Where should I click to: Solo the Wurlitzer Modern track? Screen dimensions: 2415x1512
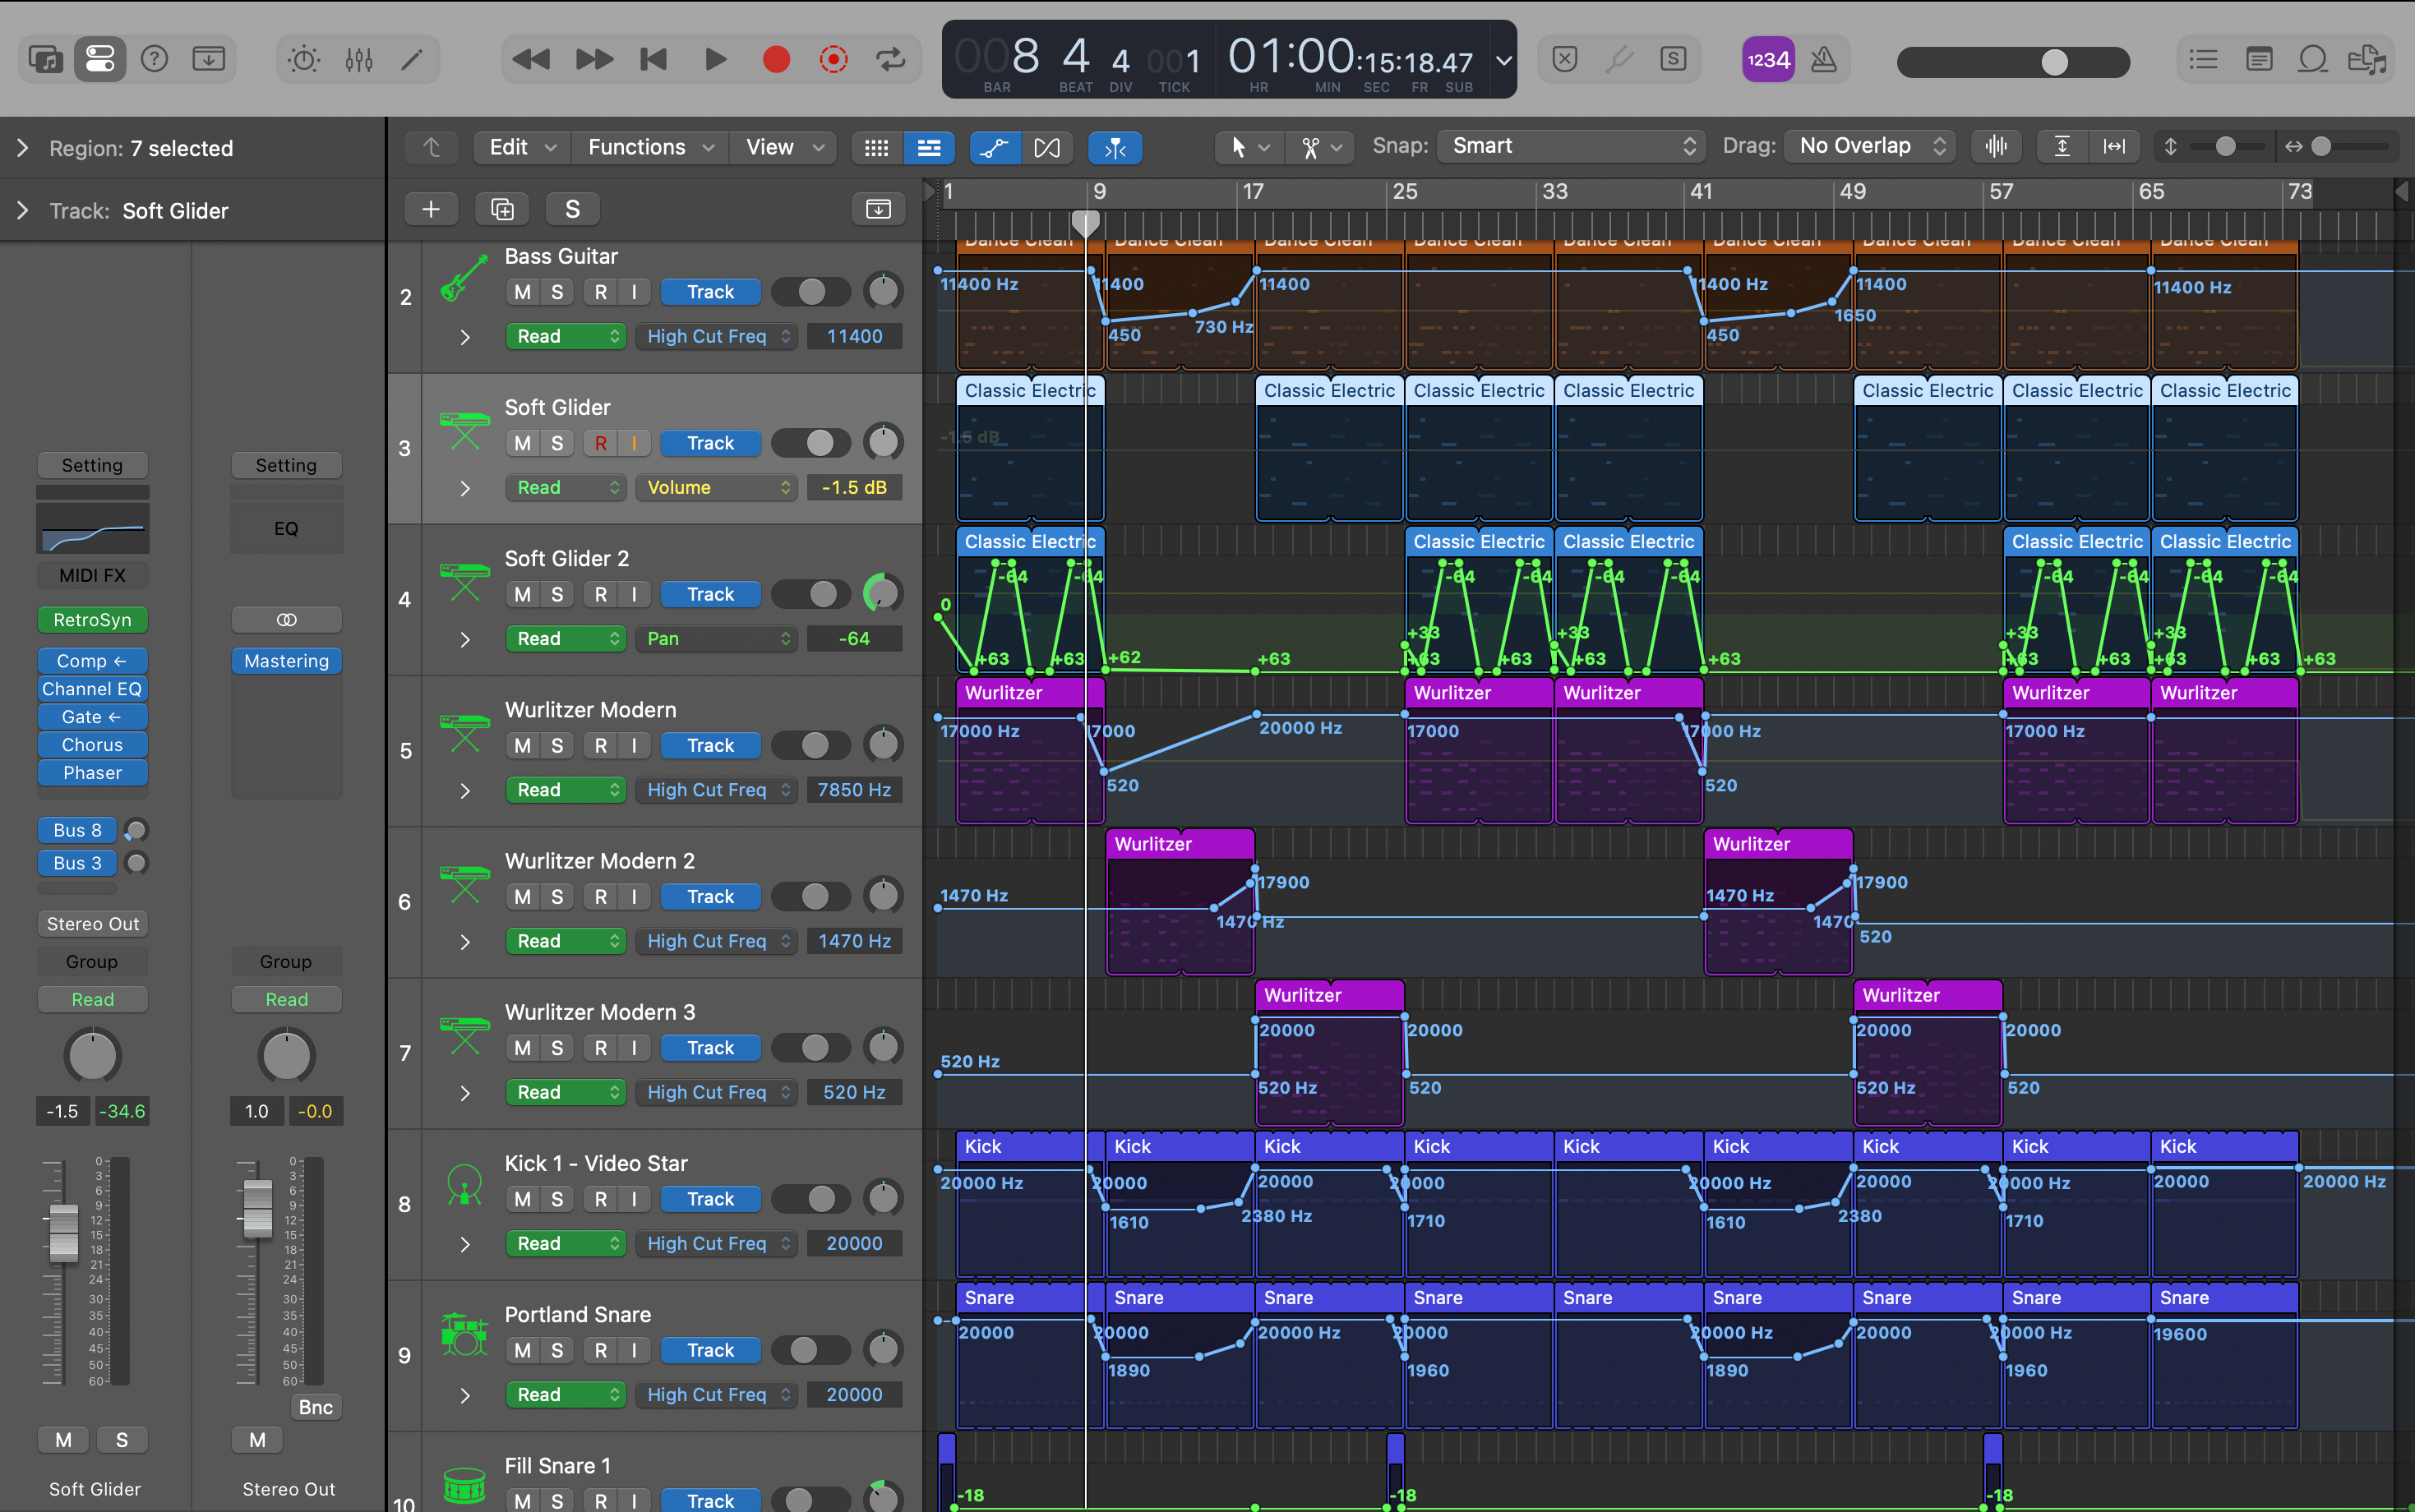click(x=557, y=746)
